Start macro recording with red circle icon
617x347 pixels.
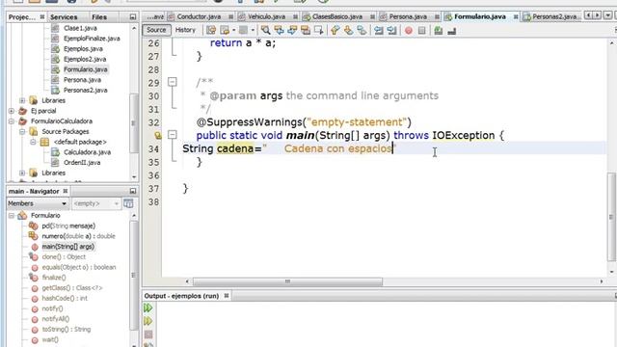[x=409, y=30]
